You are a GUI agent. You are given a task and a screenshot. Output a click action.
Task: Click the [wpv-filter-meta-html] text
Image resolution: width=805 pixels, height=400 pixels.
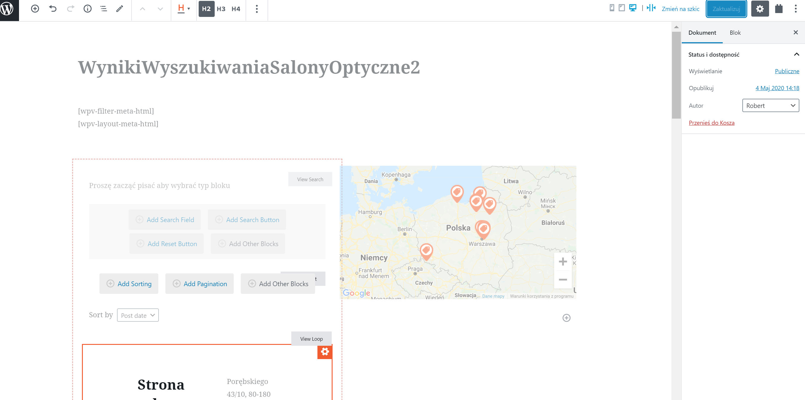click(x=116, y=111)
